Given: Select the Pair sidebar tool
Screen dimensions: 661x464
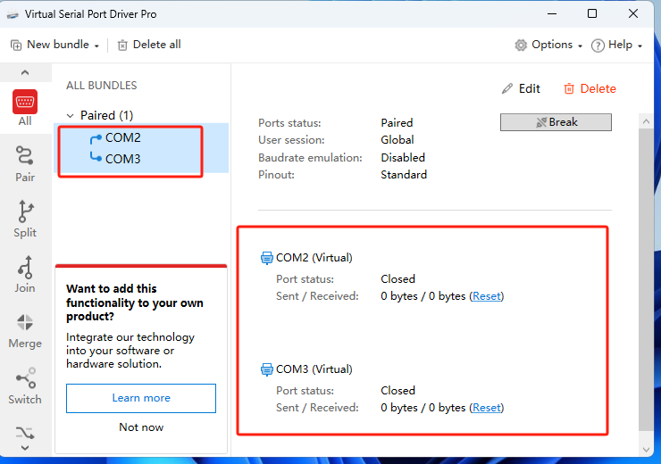Looking at the screenshot, I should [x=25, y=164].
